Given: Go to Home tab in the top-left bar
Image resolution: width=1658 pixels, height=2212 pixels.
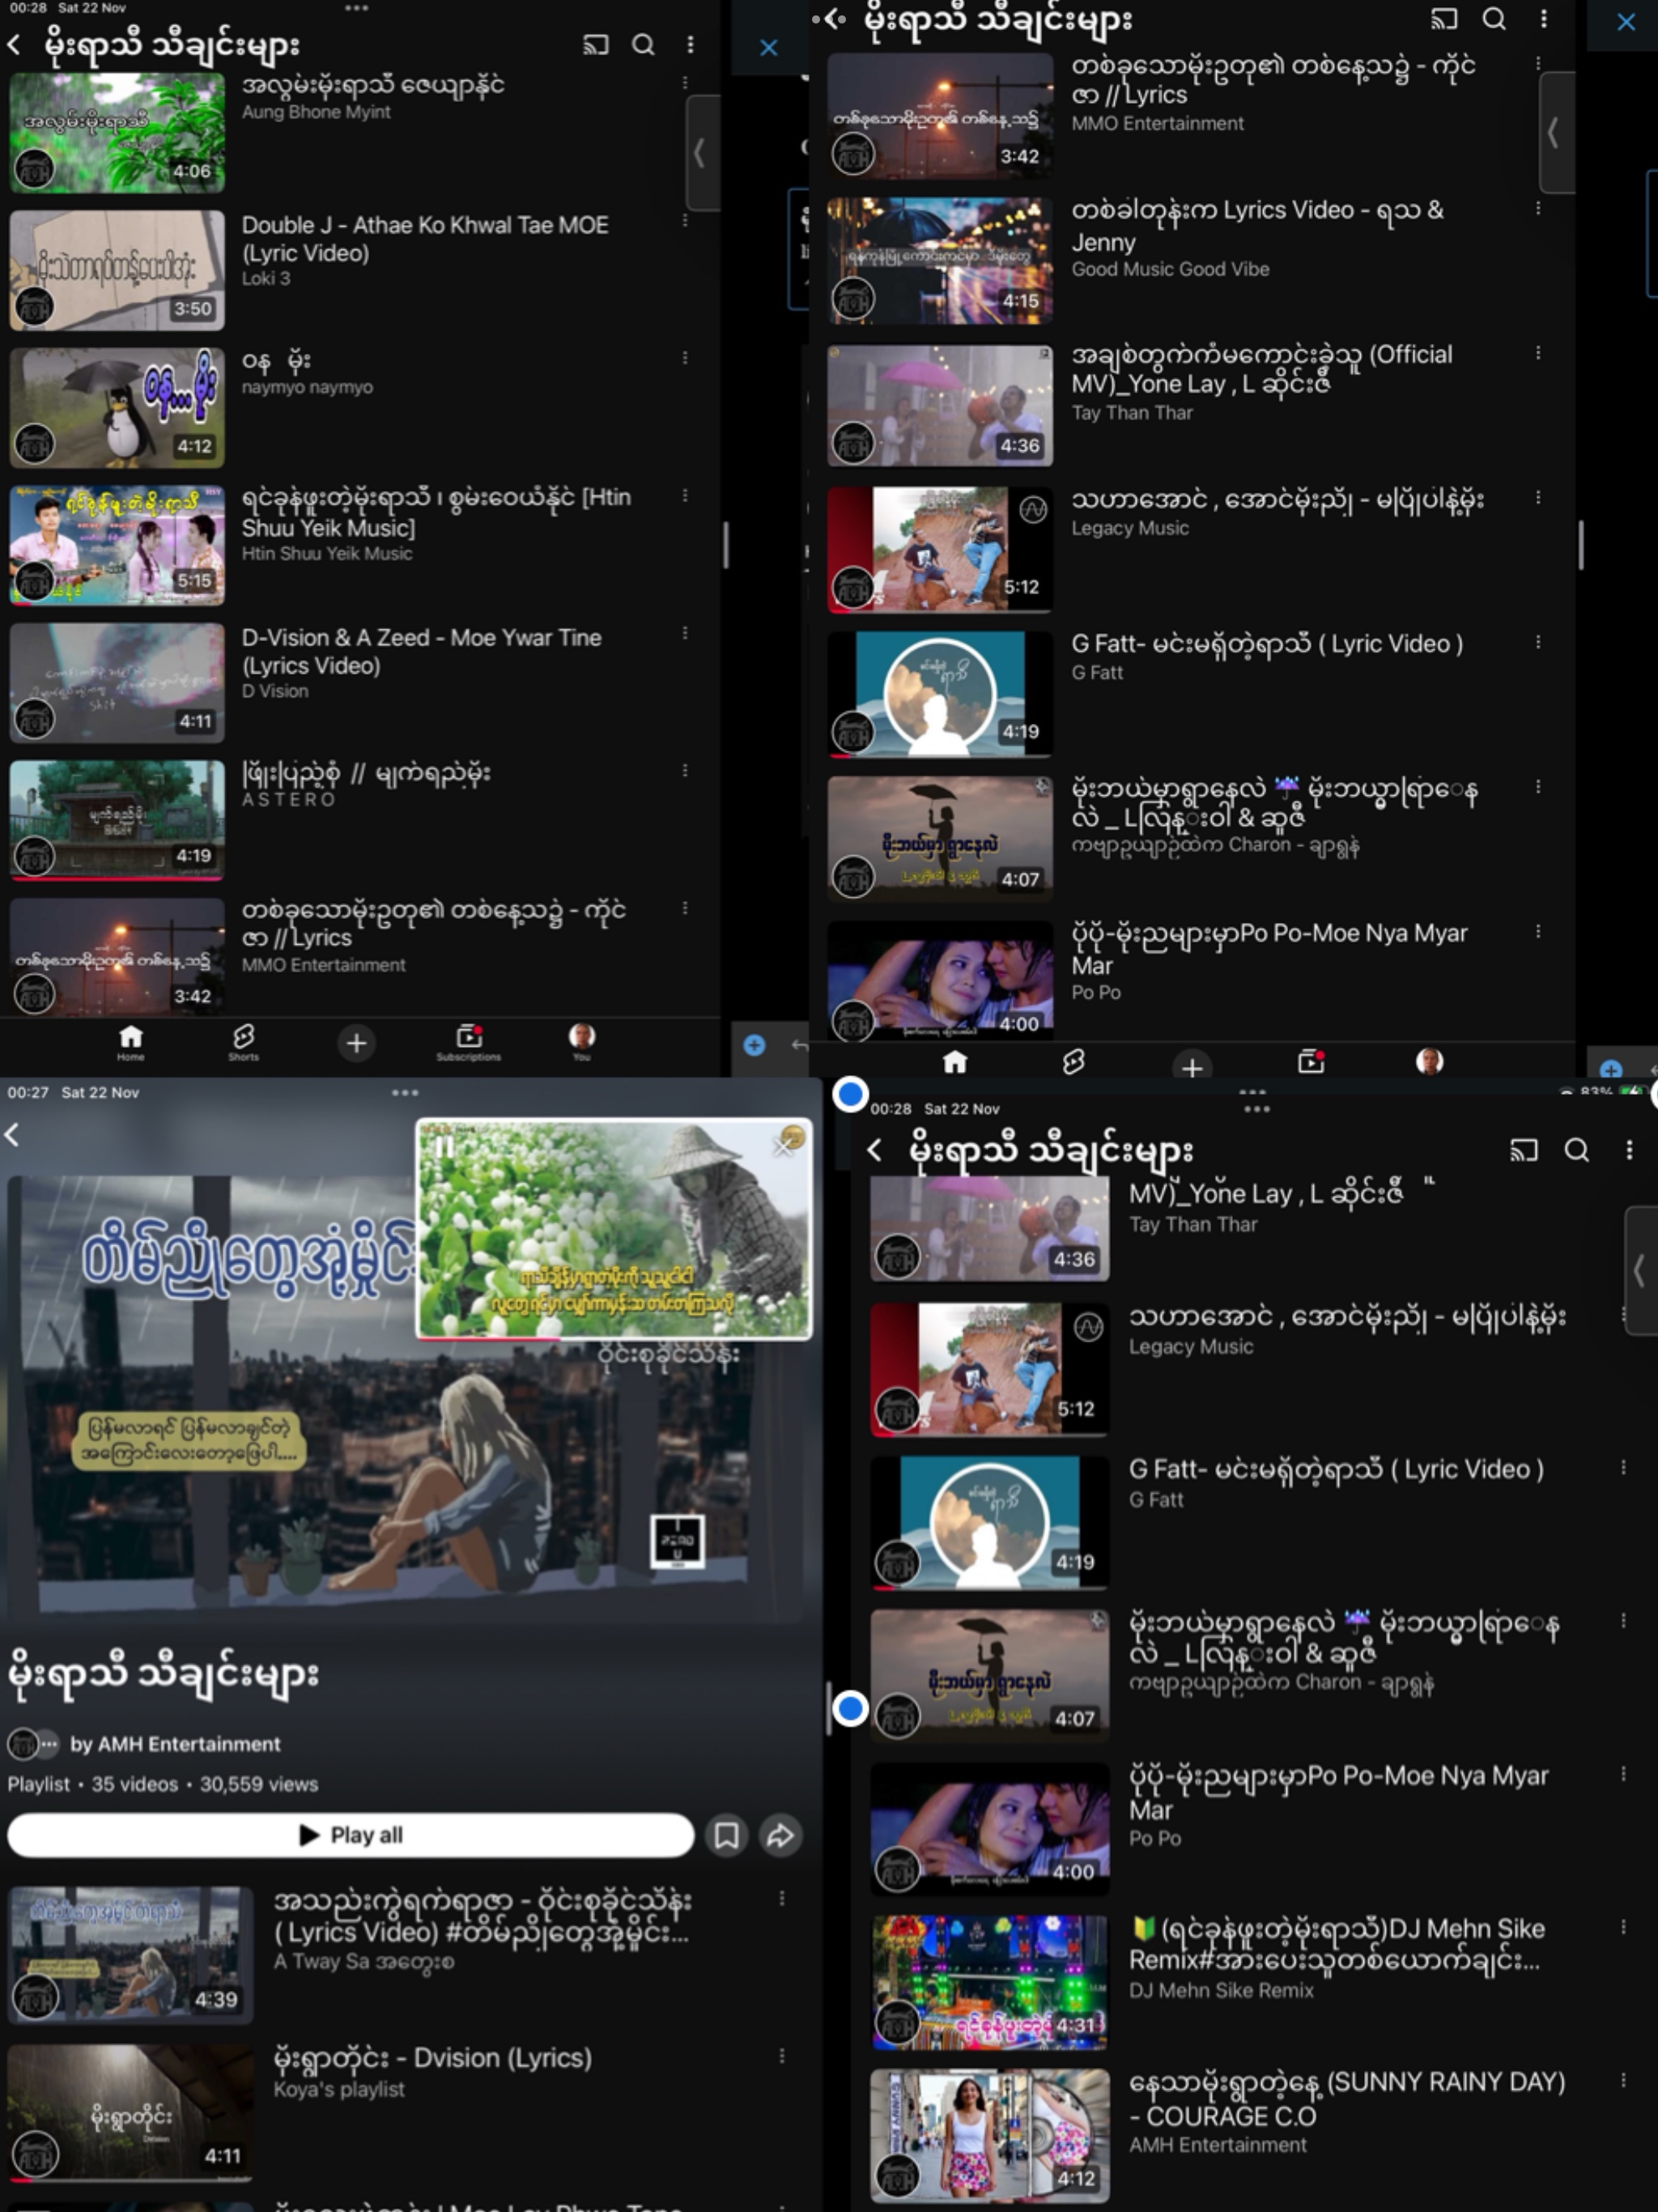Looking at the screenshot, I should 130,1041.
